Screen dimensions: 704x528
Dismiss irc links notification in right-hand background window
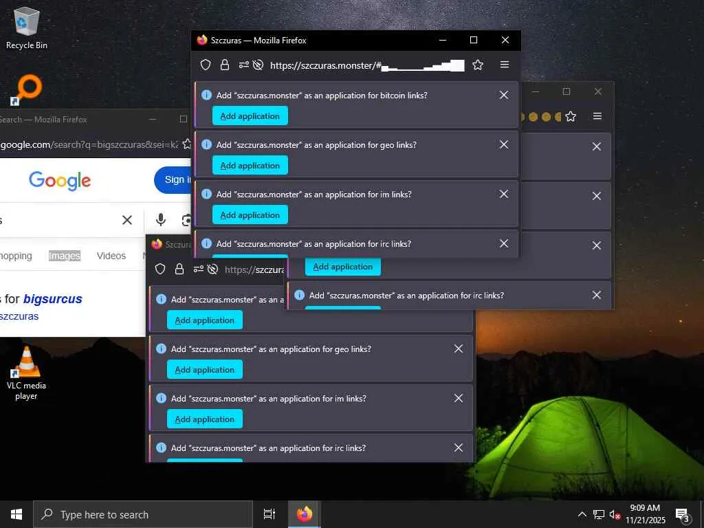tap(596, 295)
